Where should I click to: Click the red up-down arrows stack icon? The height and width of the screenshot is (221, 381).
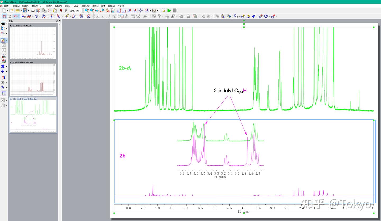pos(4,77)
